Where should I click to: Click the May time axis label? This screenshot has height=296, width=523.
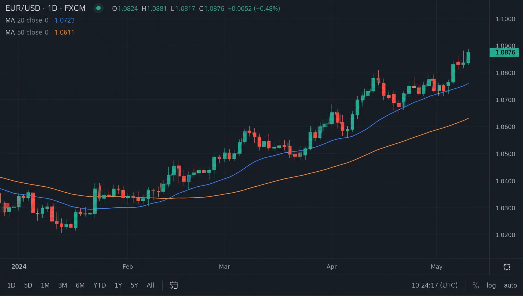point(436,267)
